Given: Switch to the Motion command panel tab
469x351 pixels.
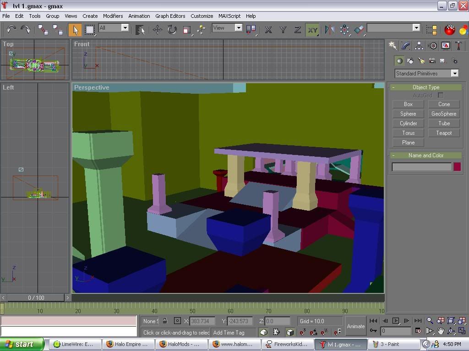Looking at the screenshot, I should coord(432,46).
